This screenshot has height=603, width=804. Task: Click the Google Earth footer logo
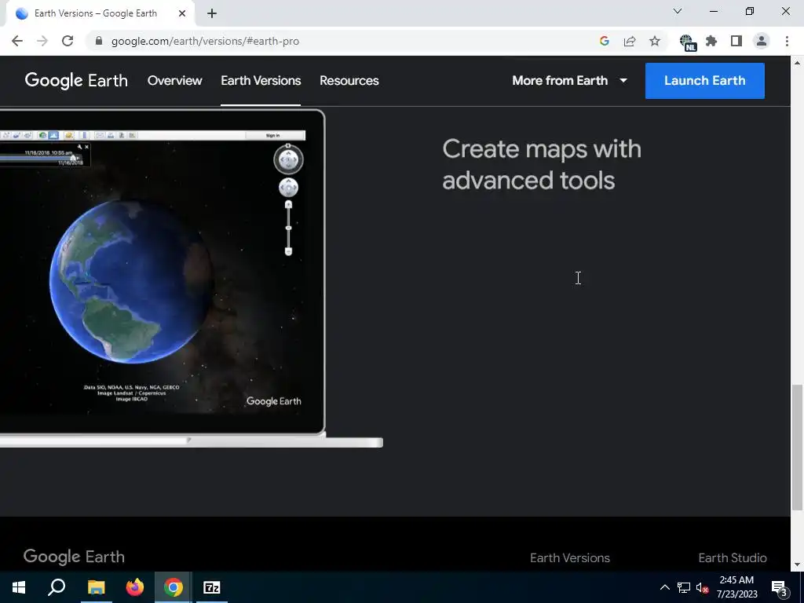(74, 557)
